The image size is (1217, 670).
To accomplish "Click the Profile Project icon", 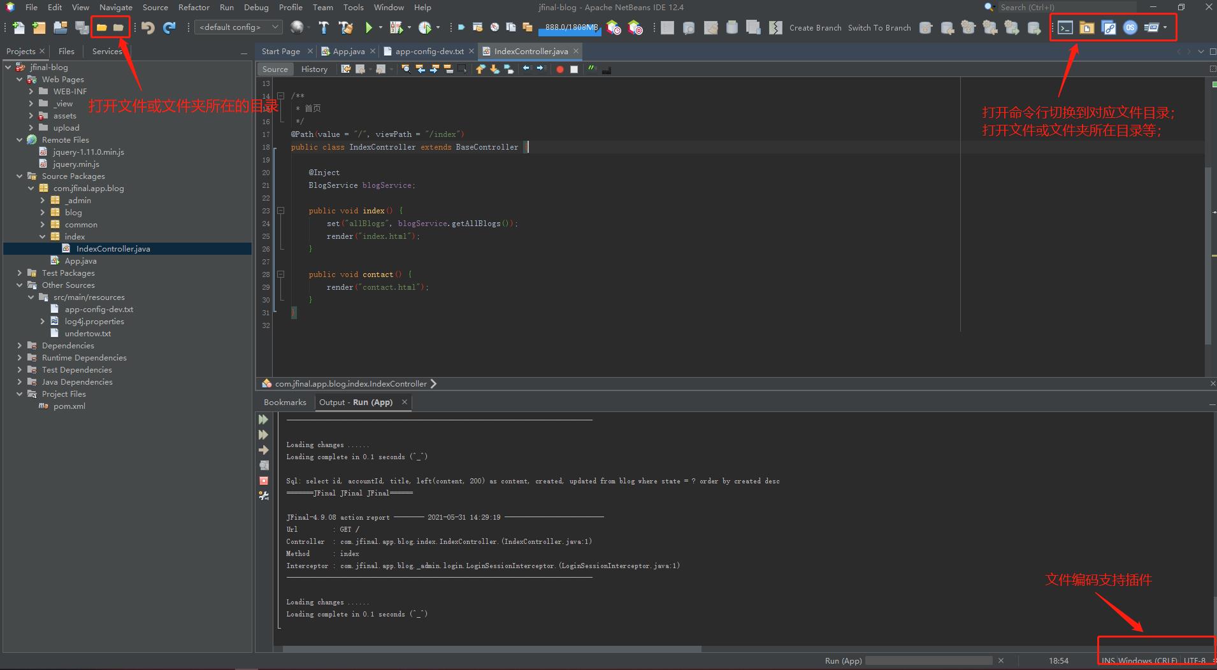I will pos(425,27).
